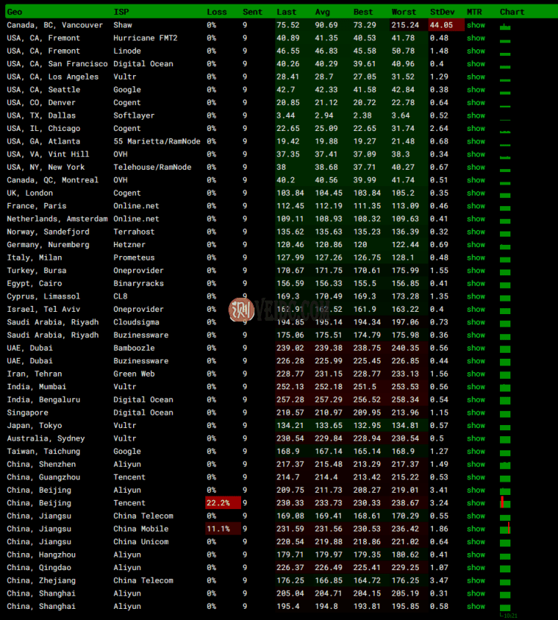Select the 2.94 Avg value
Viewport: 558px width, 620px height.
[324, 115]
